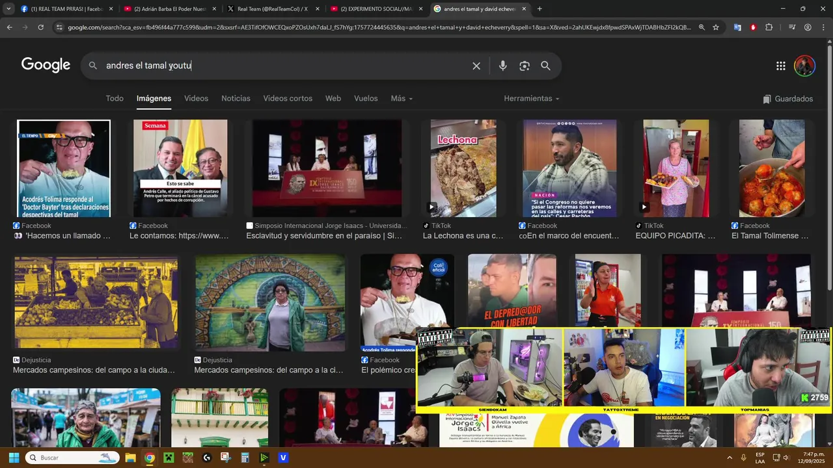Screen dimensions: 833x468
Task: Open 'Hacemos un llamado' Facebook link
Action: click(62, 236)
